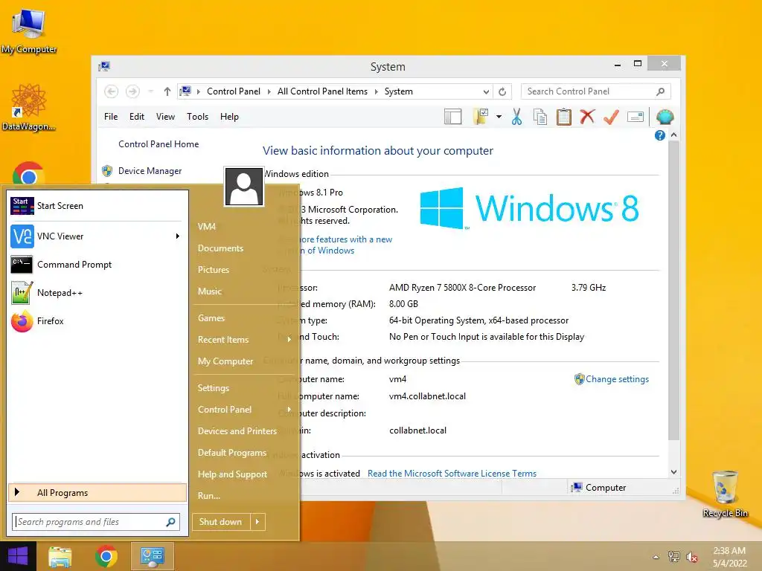This screenshot has height=571, width=762.
Task: Click the Copy toolbar icon
Action: 540,117
